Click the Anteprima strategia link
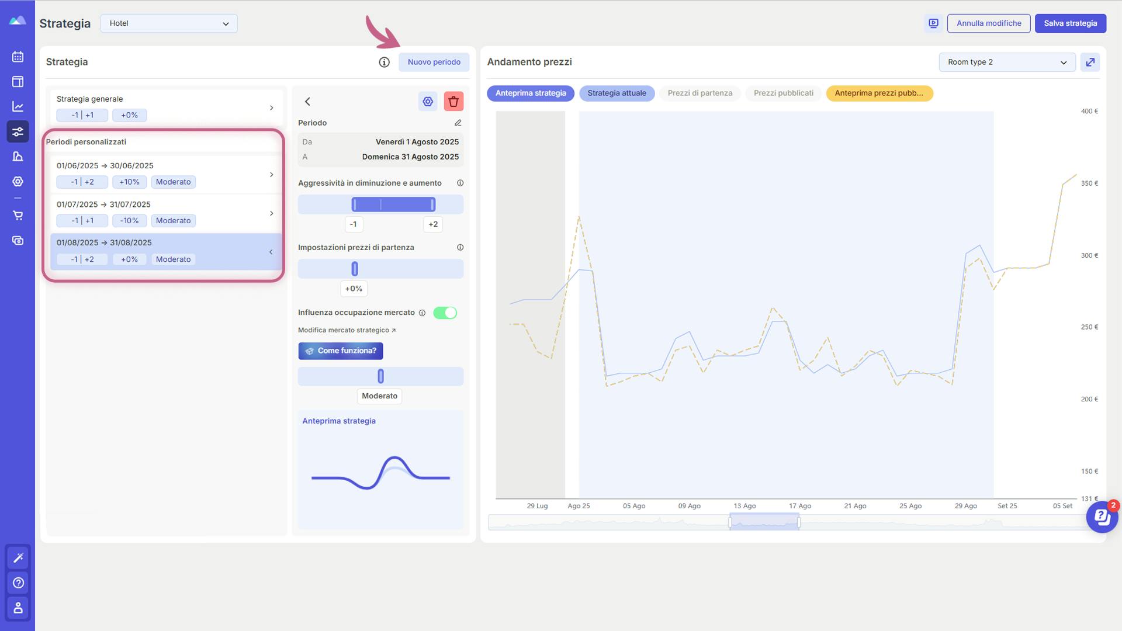The width and height of the screenshot is (1122, 631). (x=338, y=421)
